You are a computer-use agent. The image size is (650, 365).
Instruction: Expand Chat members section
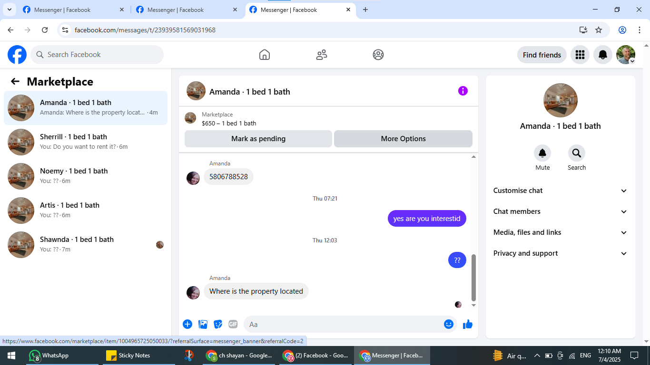561,211
